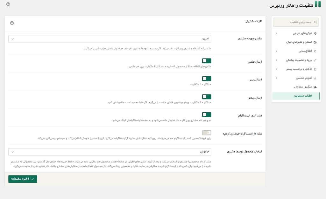326x199 pixels.
Task: Click the help icon at page top
Action: tap(8, 4)
